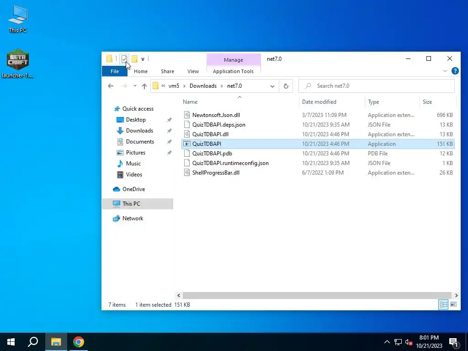Open the address bar history dropdown
Screen dimensions: 468x351
click(272, 86)
